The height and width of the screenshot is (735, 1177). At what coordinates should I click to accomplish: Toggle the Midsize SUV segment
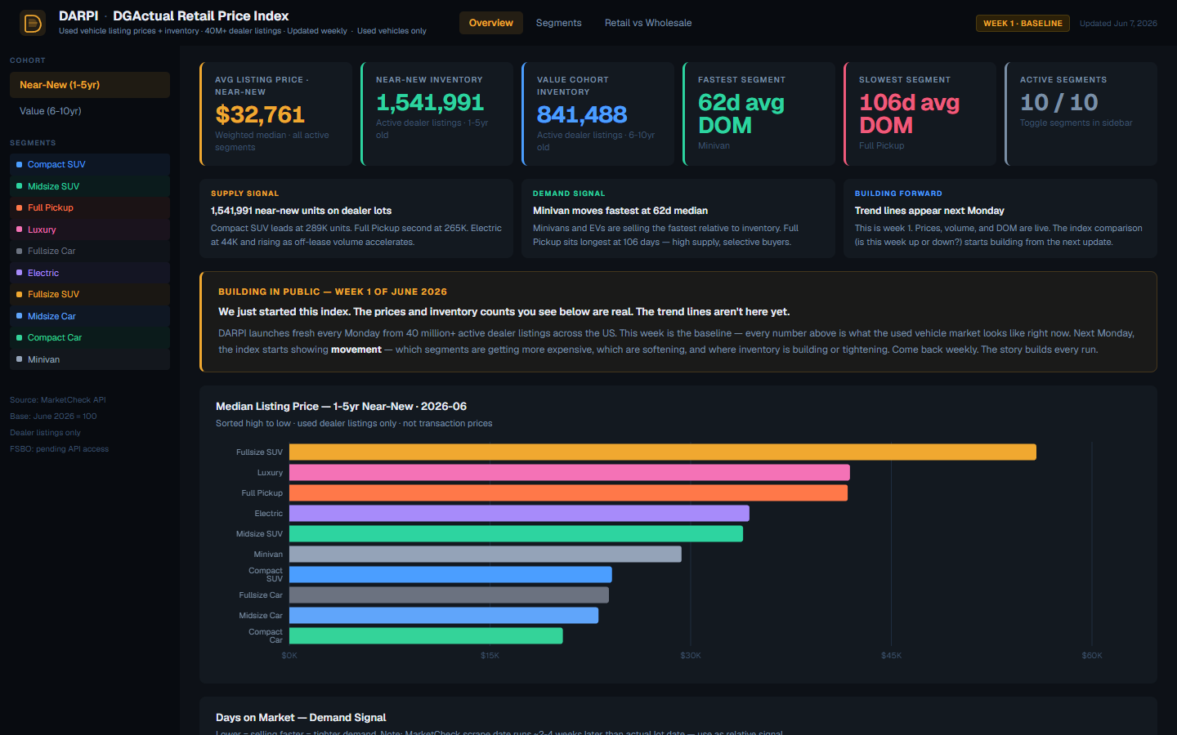[90, 186]
